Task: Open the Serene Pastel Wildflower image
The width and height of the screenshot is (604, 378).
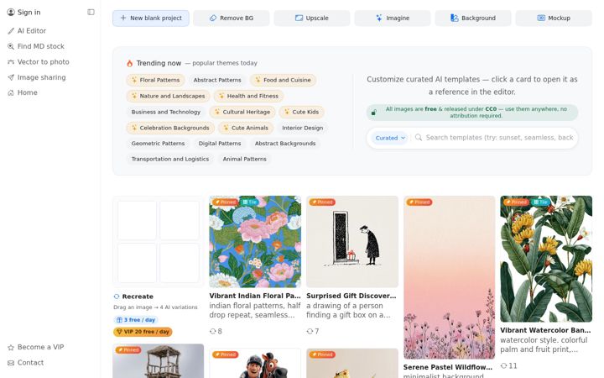Action: [449, 278]
